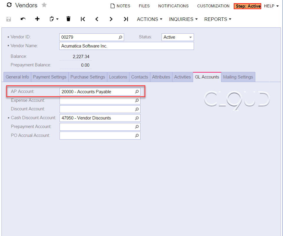
Task: Go to the first record
Action: [x=83, y=19]
